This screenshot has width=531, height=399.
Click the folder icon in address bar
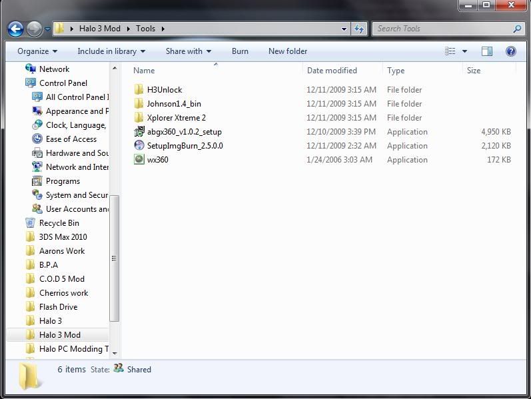pos(59,29)
